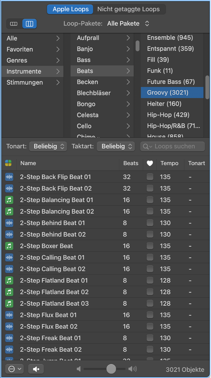
Task: Click the favorites heart column header
Action: pos(150,163)
